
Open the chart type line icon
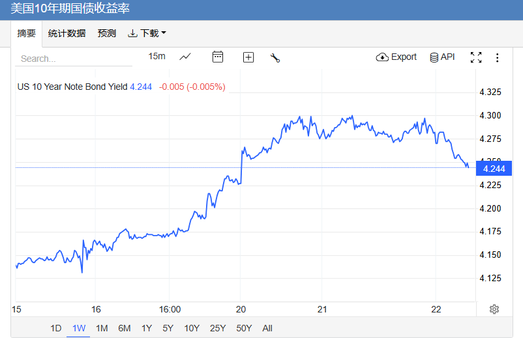click(x=185, y=57)
